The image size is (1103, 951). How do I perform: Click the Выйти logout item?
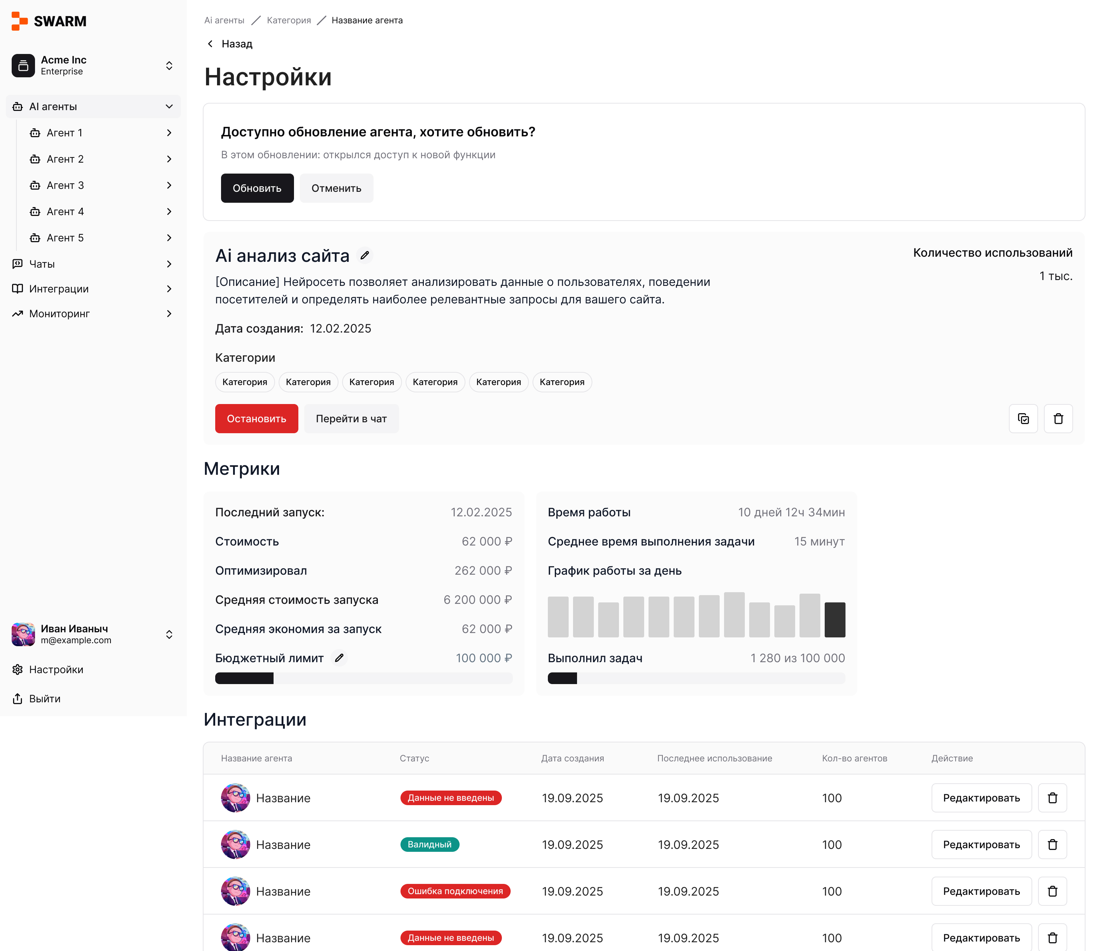pos(45,699)
